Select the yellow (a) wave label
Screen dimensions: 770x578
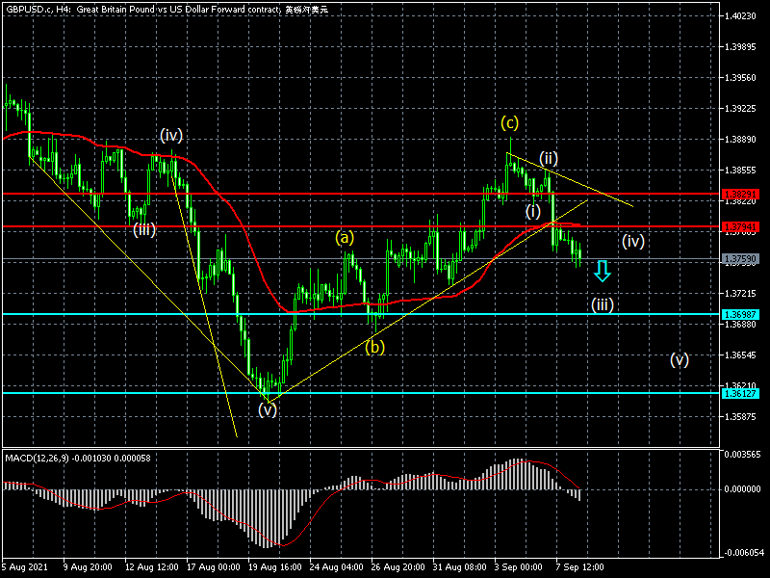(x=345, y=236)
